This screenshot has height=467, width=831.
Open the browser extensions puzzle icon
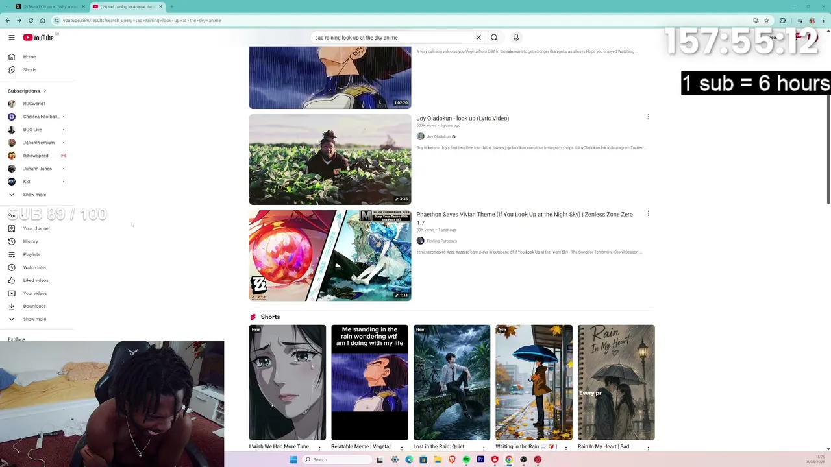pyautogui.click(x=783, y=21)
